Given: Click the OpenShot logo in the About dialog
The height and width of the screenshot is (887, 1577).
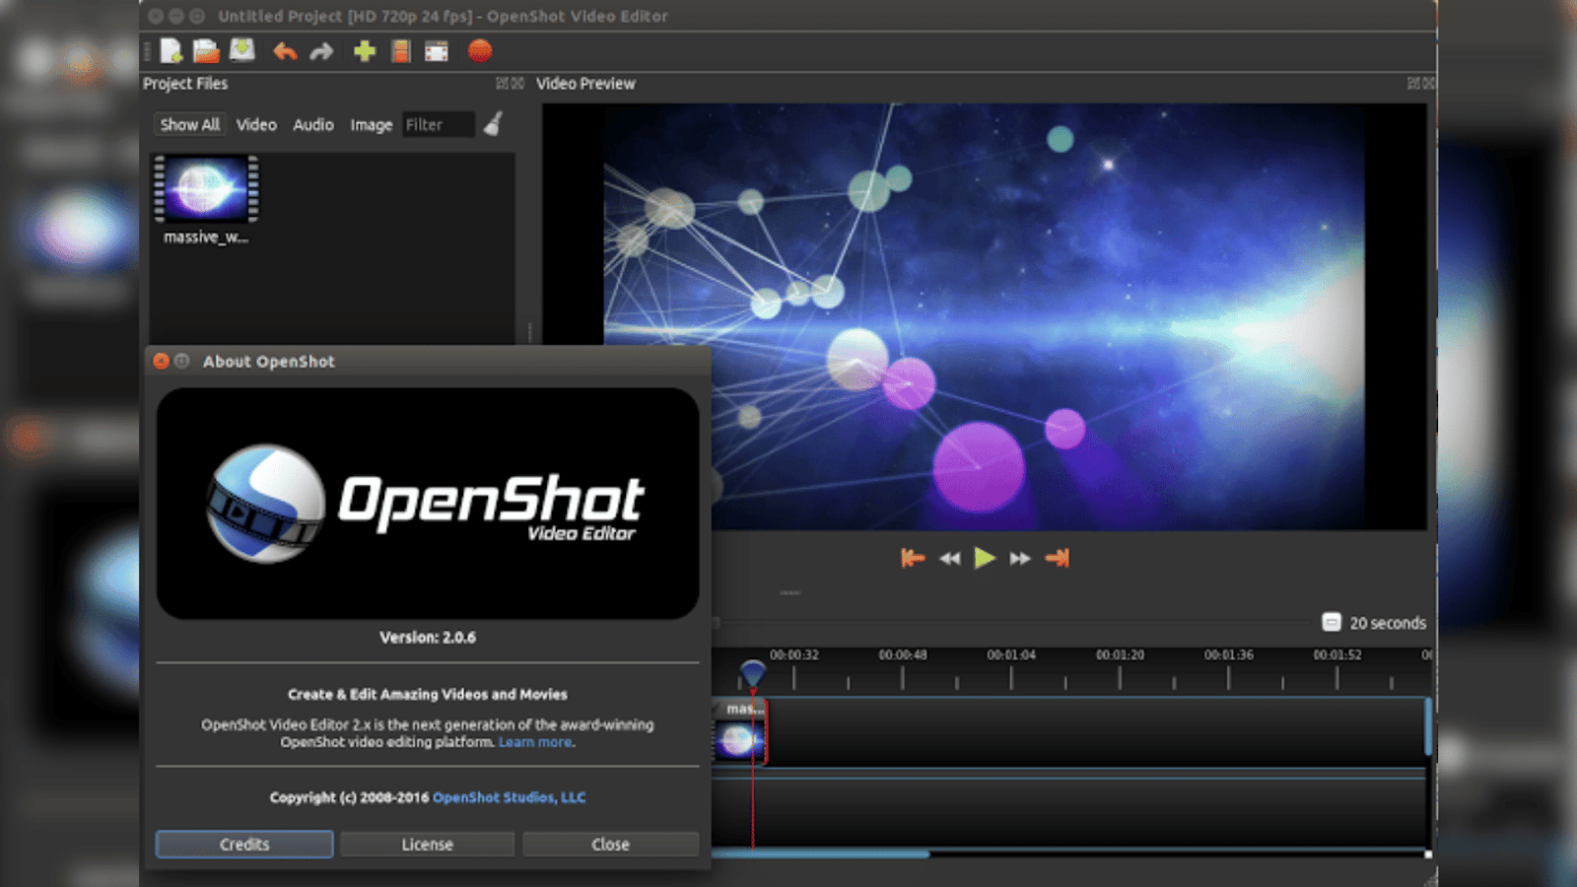Looking at the screenshot, I should pyautogui.click(x=428, y=503).
